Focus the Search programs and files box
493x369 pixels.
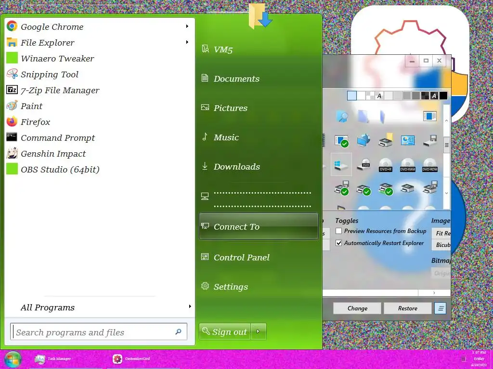pyautogui.click(x=99, y=332)
